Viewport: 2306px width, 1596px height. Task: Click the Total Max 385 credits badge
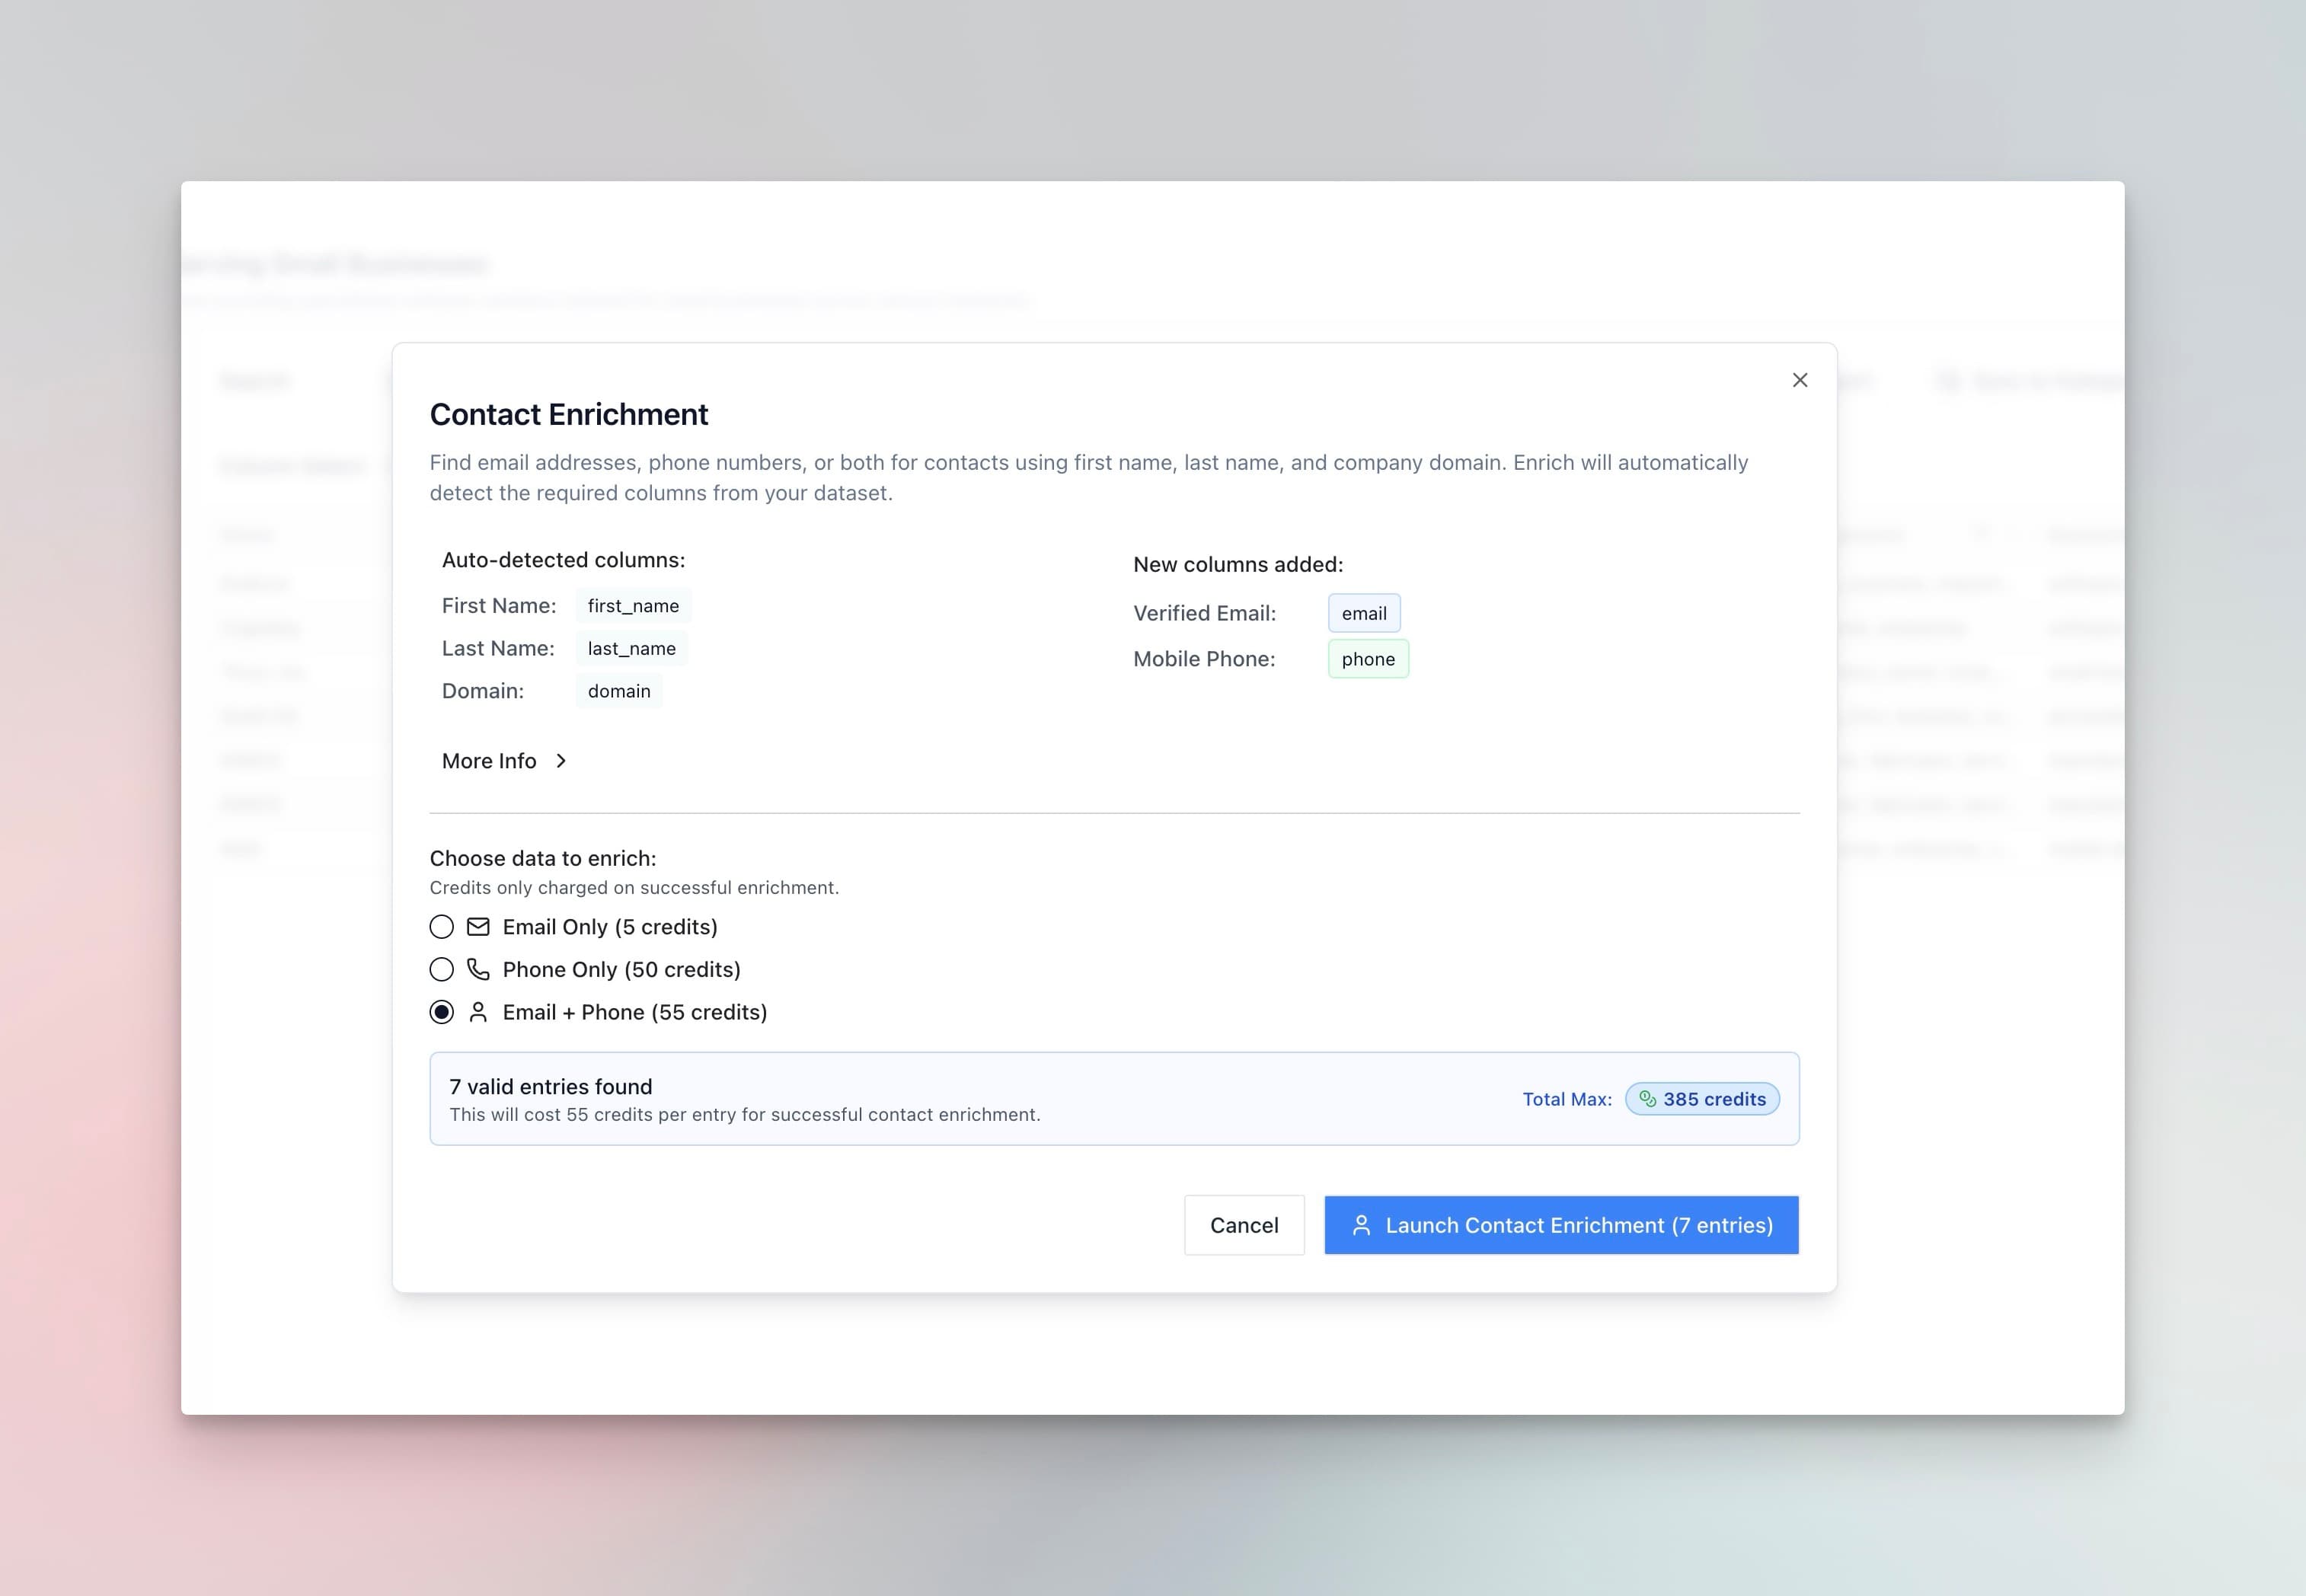tap(1701, 1098)
